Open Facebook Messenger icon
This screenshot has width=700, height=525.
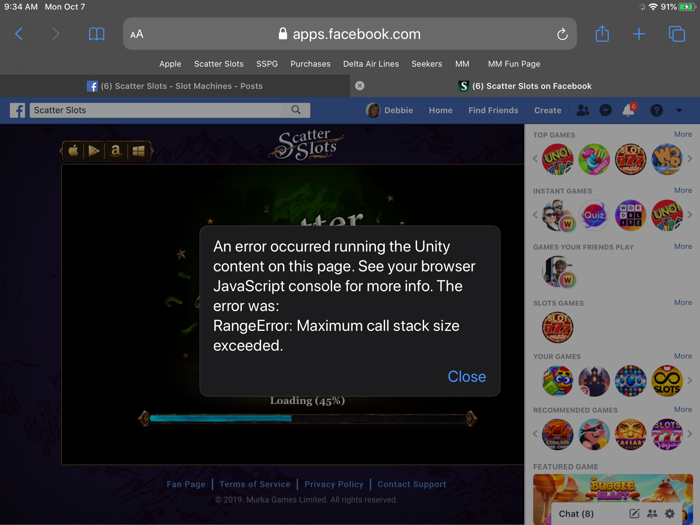click(x=605, y=110)
